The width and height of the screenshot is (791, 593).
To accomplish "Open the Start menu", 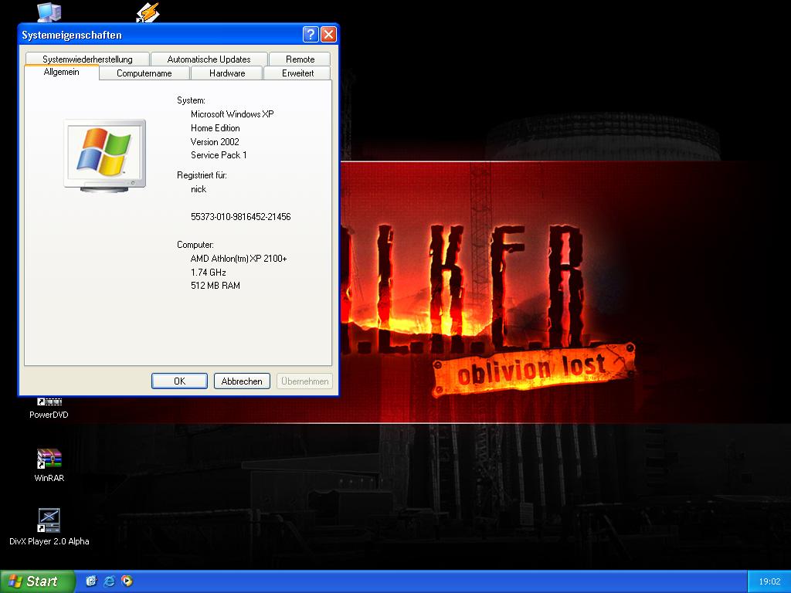I will point(37,581).
